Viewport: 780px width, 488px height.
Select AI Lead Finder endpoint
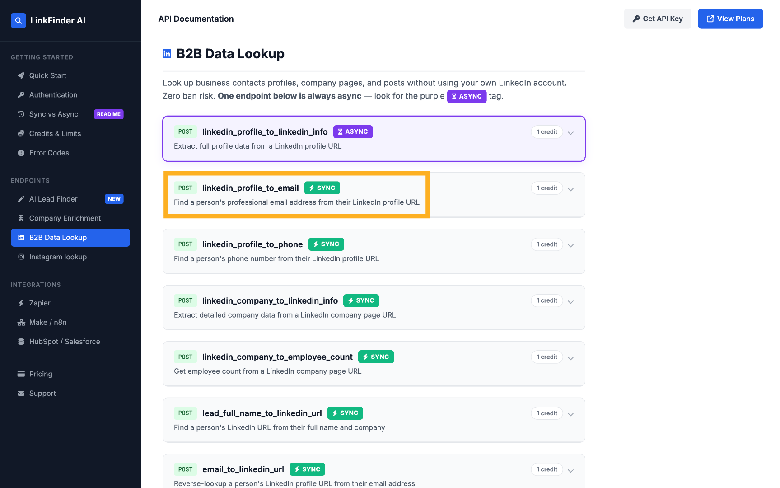pyautogui.click(x=70, y=199)
